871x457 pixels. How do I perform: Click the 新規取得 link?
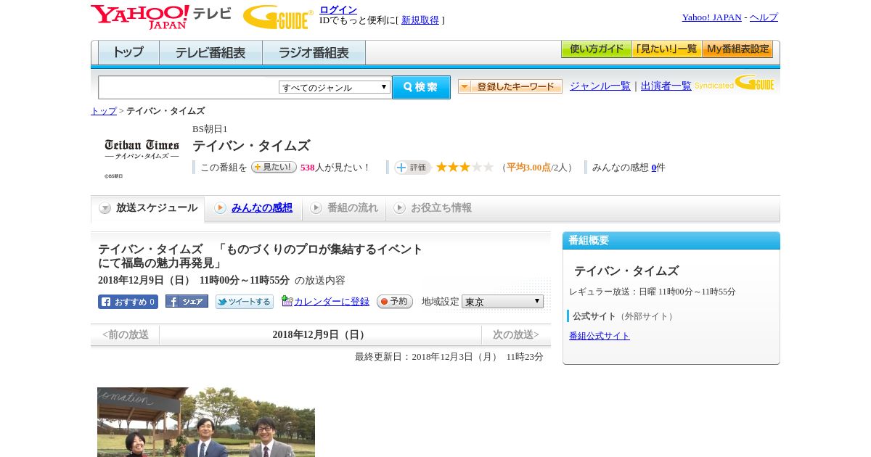420,20
